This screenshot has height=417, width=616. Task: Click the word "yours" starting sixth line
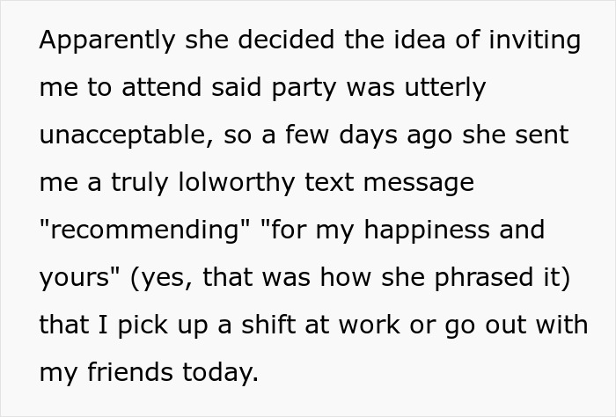click(74, 278)
